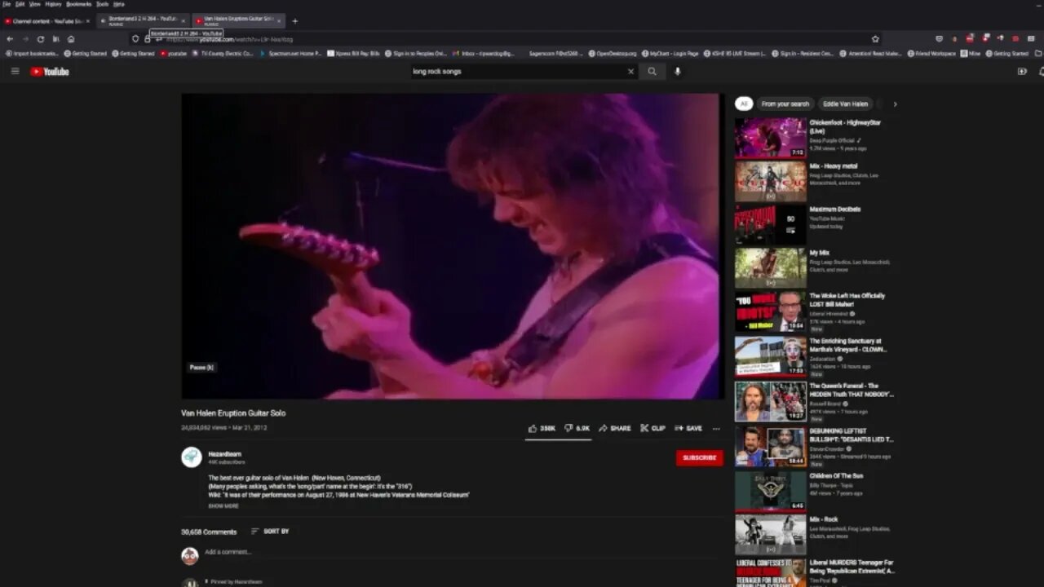Image resolution: width=1044 pixels, height=587 pixels.
Task: Close the Channel content tab
Action: [x=87, y=21]
